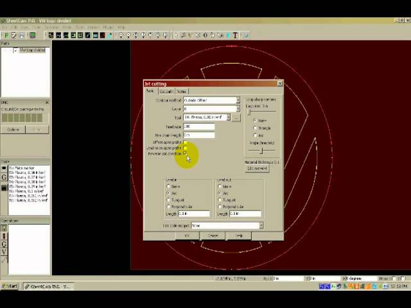This screenshot has height=308, width=411.
Task: Select the Plasma, 0.1 in kerf tool
Action: point(26,191)
